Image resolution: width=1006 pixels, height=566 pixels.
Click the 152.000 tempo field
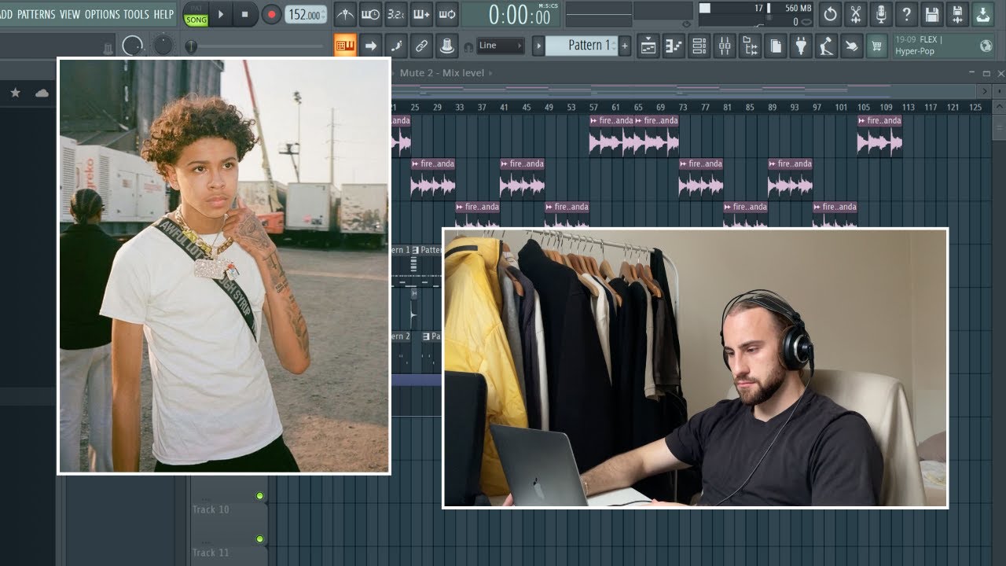coord(306,15)
